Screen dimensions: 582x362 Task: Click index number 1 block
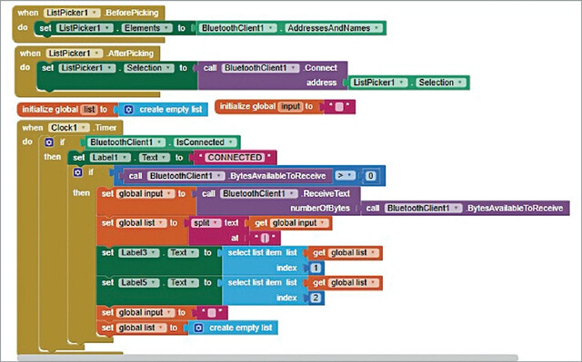(316, 268)
